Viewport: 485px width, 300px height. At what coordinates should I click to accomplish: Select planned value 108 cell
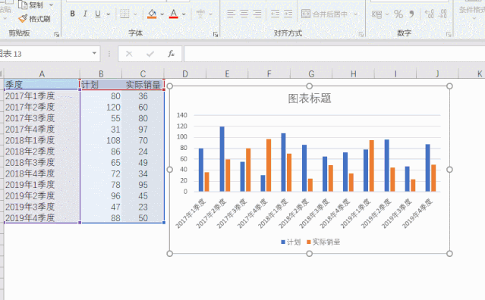[x=101, y=140]
